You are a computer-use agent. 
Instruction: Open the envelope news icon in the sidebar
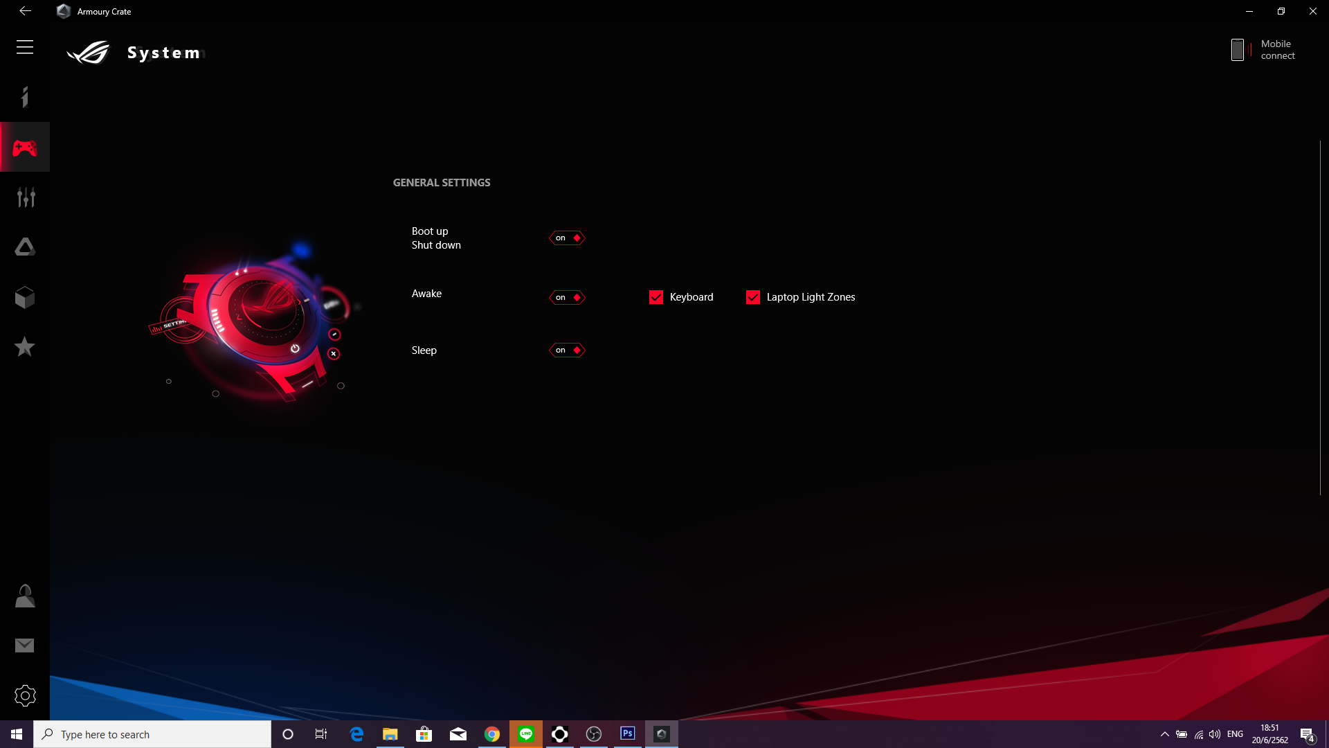pyautogui.click(x=25, y=645)
